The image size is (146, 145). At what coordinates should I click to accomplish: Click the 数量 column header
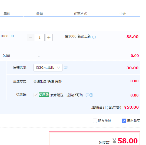[x=39, y=14]
